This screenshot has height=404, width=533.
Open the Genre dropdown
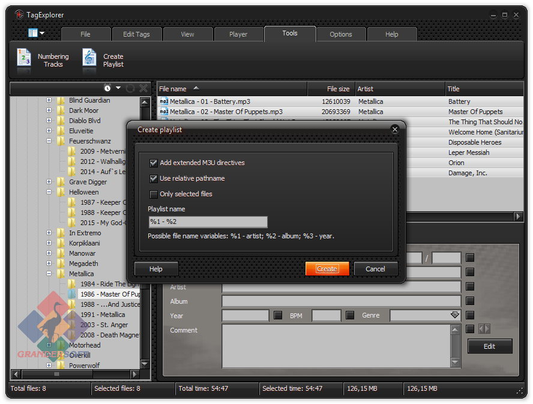454,315
